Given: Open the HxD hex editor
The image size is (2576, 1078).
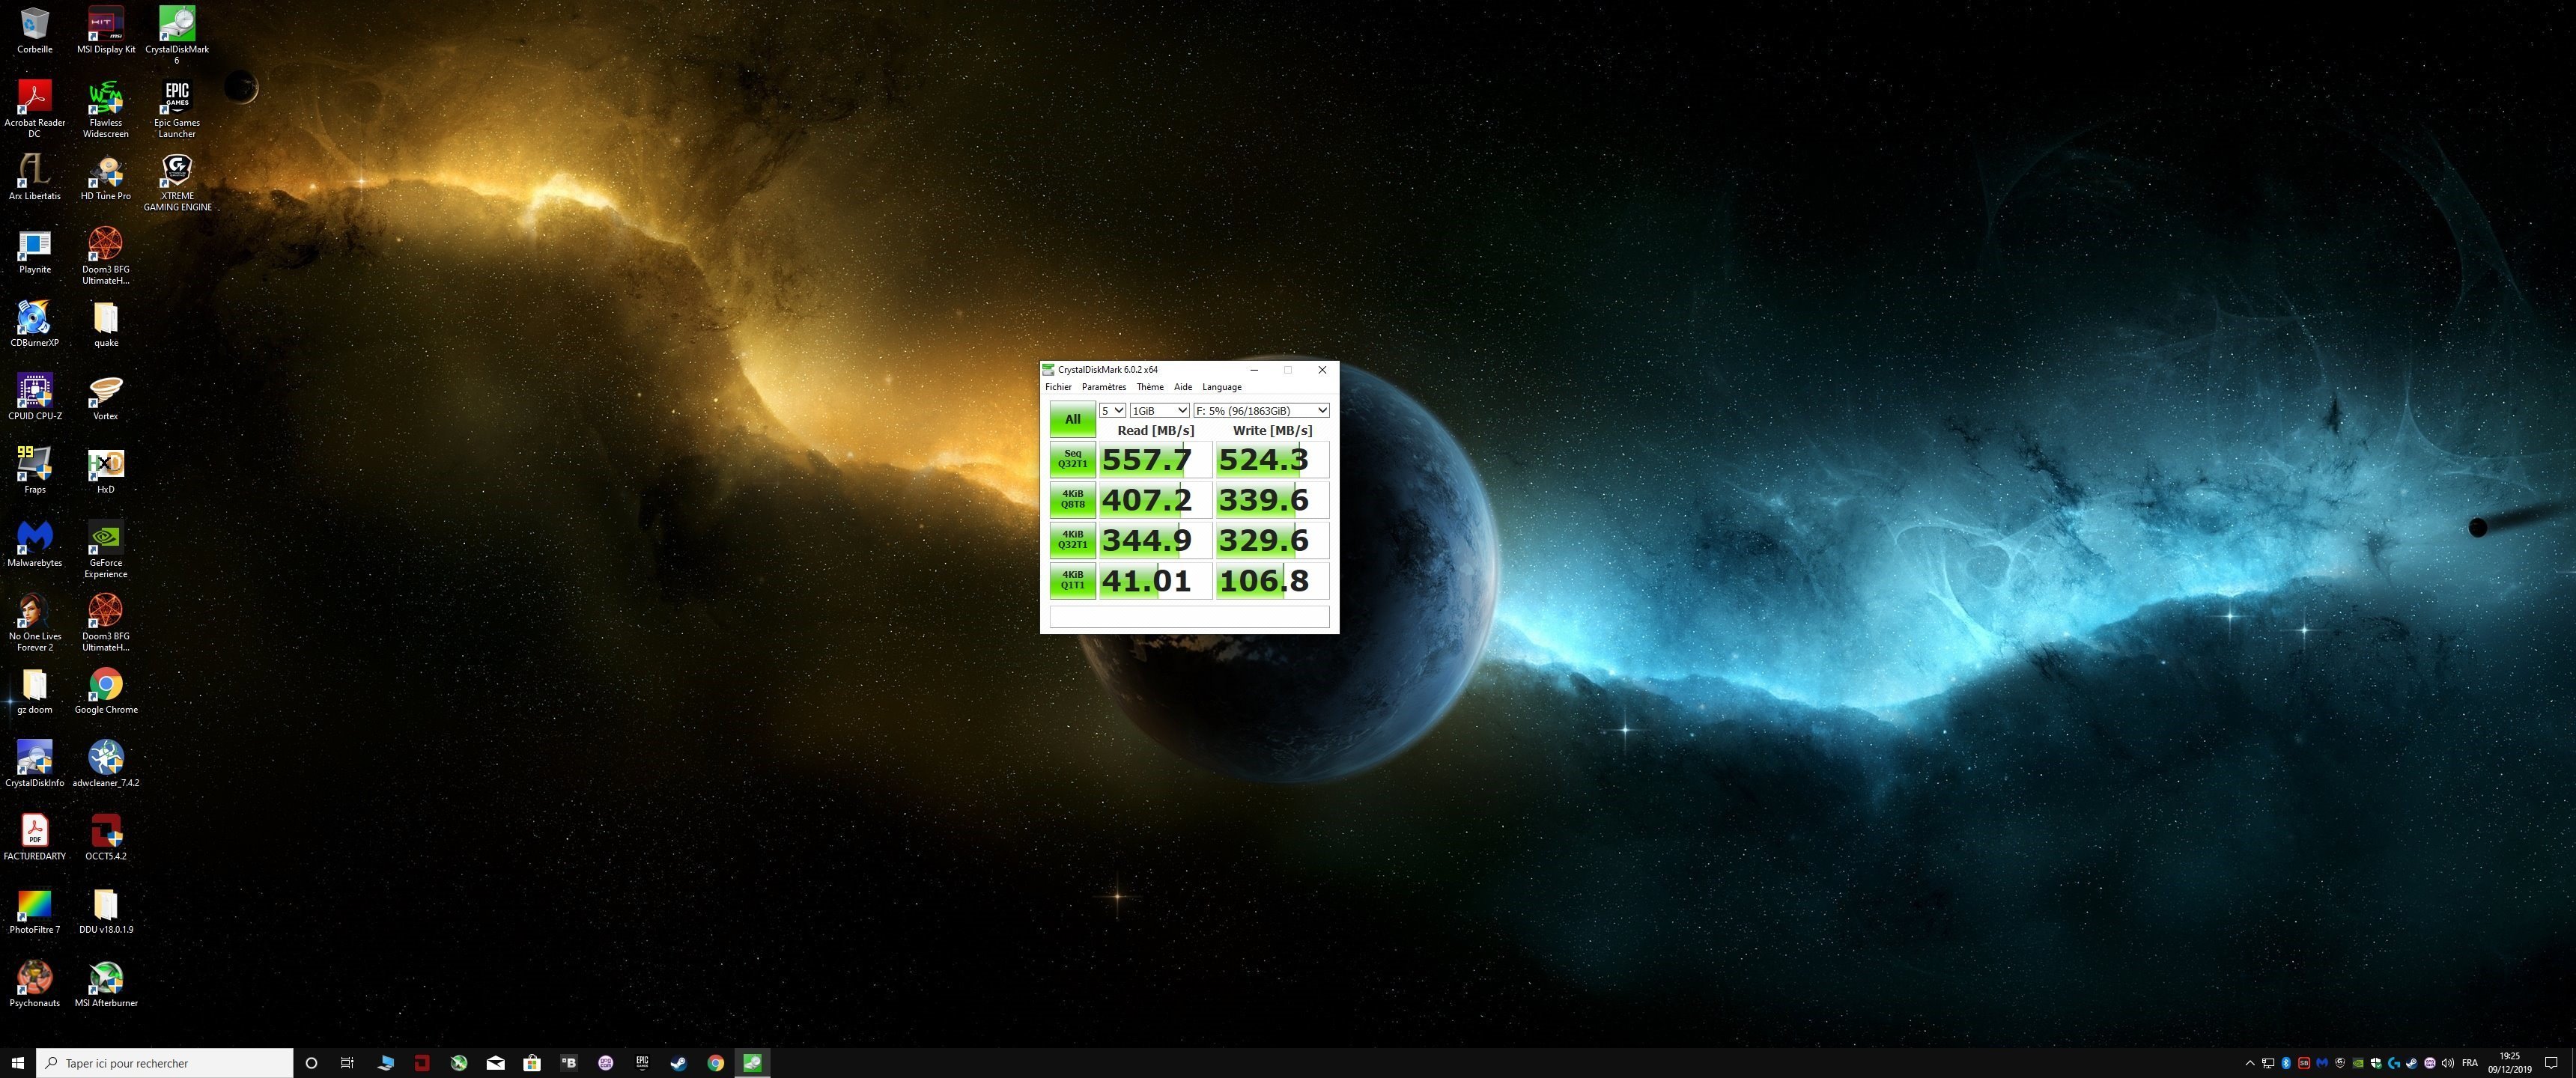Looking at the screenshot, I should [x=105, y=463].
